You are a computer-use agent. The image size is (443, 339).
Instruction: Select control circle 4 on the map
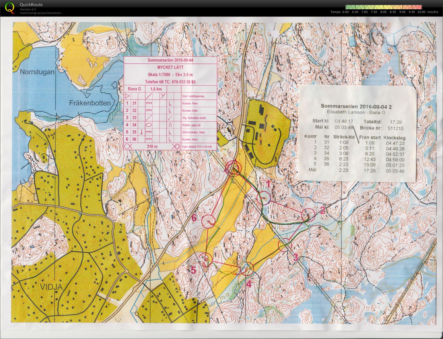coord(246,269)
